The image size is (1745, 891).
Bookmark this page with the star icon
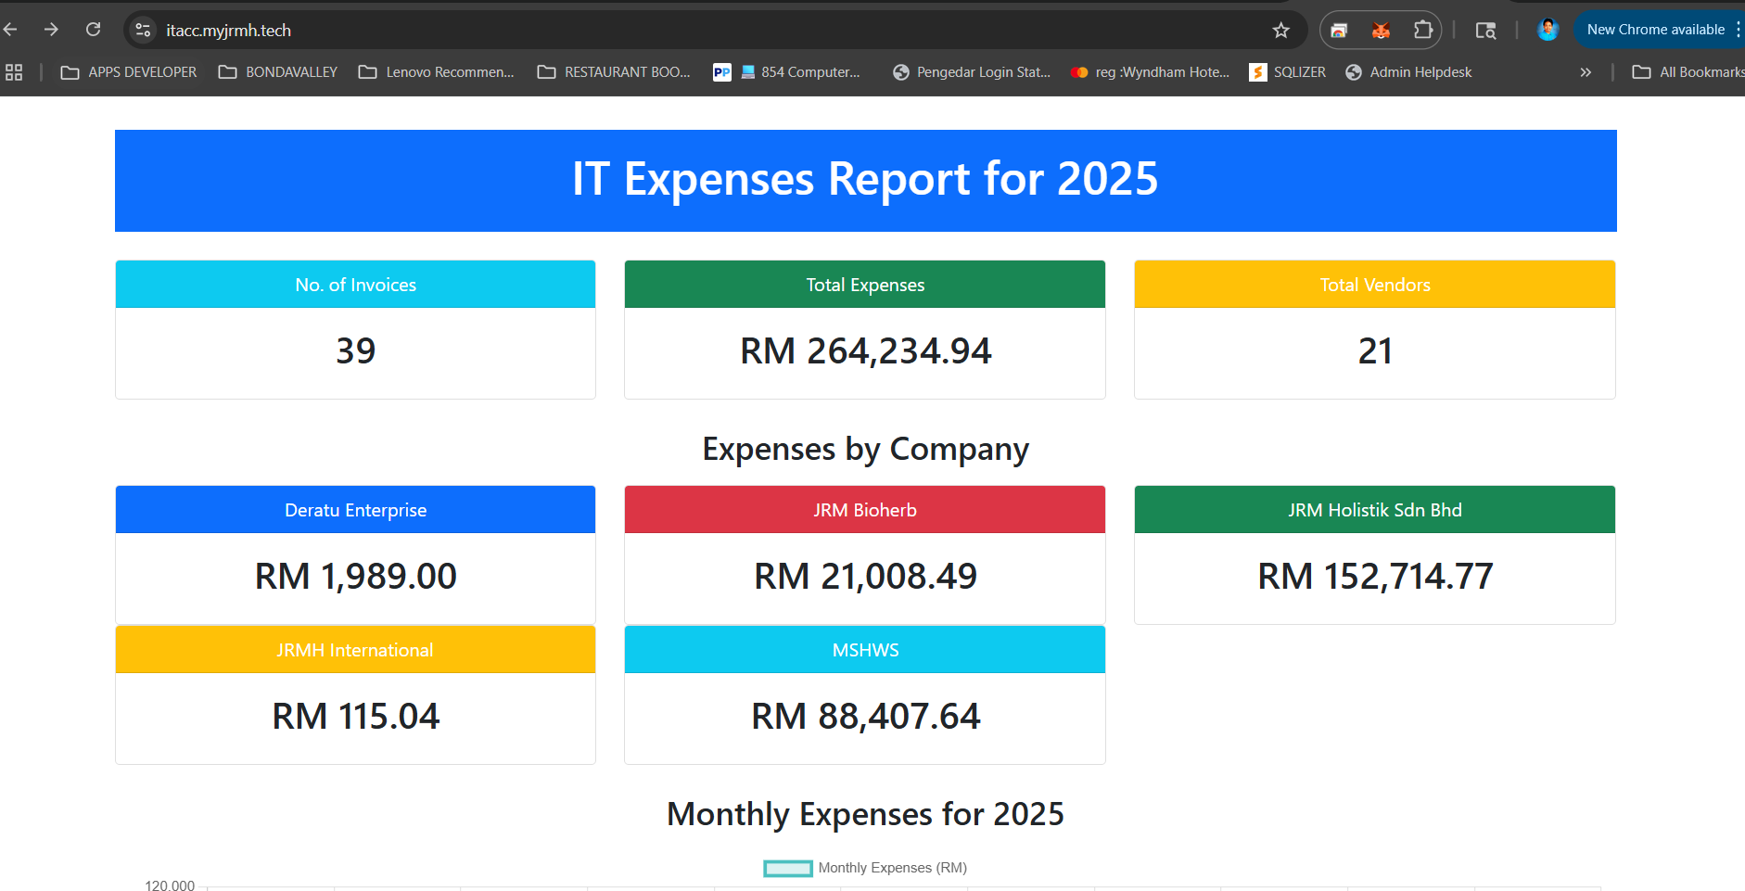coord(1280,31)
